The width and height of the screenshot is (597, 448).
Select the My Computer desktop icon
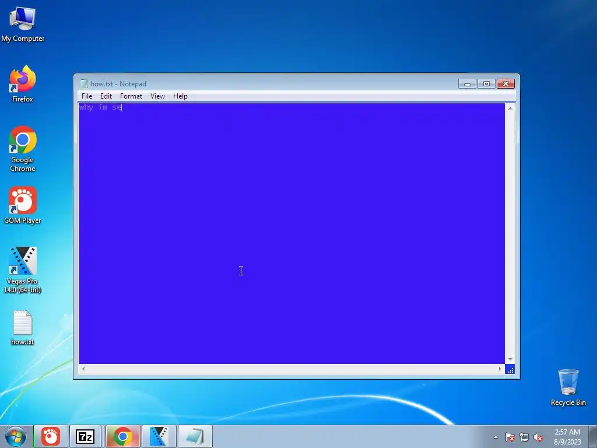click(x=23, y=24)
